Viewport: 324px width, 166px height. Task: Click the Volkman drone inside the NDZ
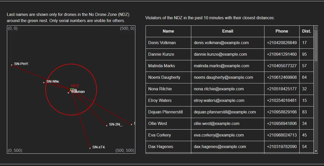[69, 93]
